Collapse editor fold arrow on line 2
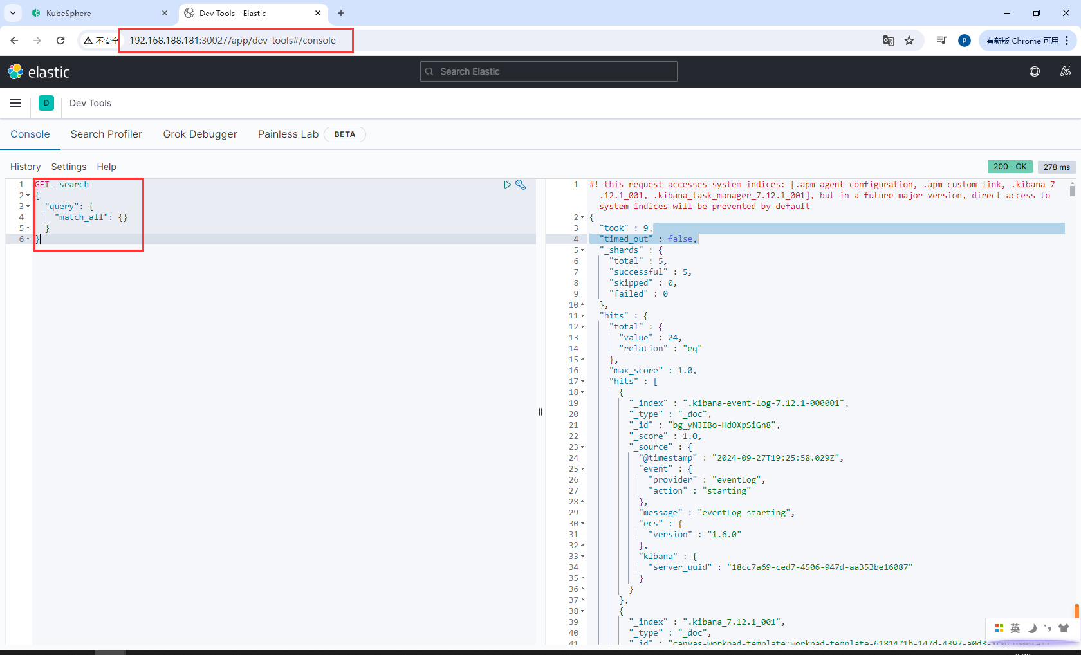The width and height of the screenshot is (1081, 655). [x=28, y=196]
